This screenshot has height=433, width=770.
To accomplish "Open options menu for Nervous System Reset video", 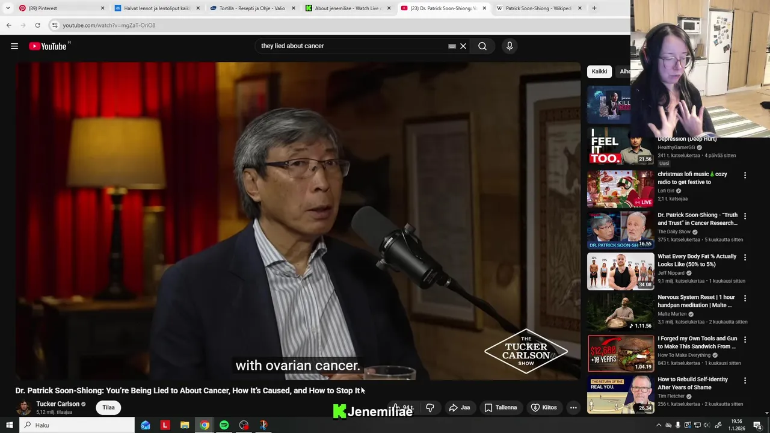I will tap(745, 298).
